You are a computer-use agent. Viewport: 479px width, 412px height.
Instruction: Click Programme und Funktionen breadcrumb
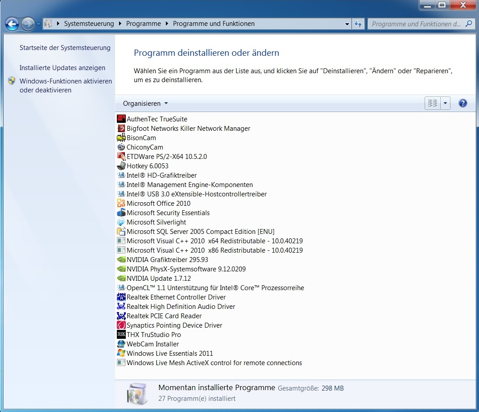(214, 24)
